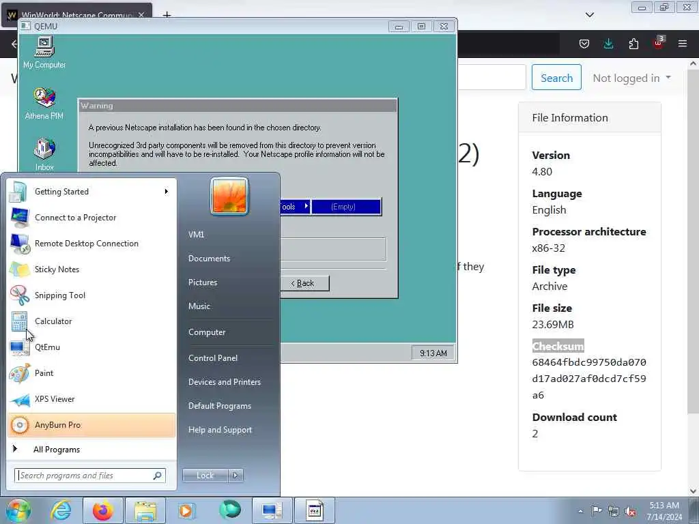Launch Internet Explorer from the taskbar
The image size is (699, 524).
click(61, 510)
